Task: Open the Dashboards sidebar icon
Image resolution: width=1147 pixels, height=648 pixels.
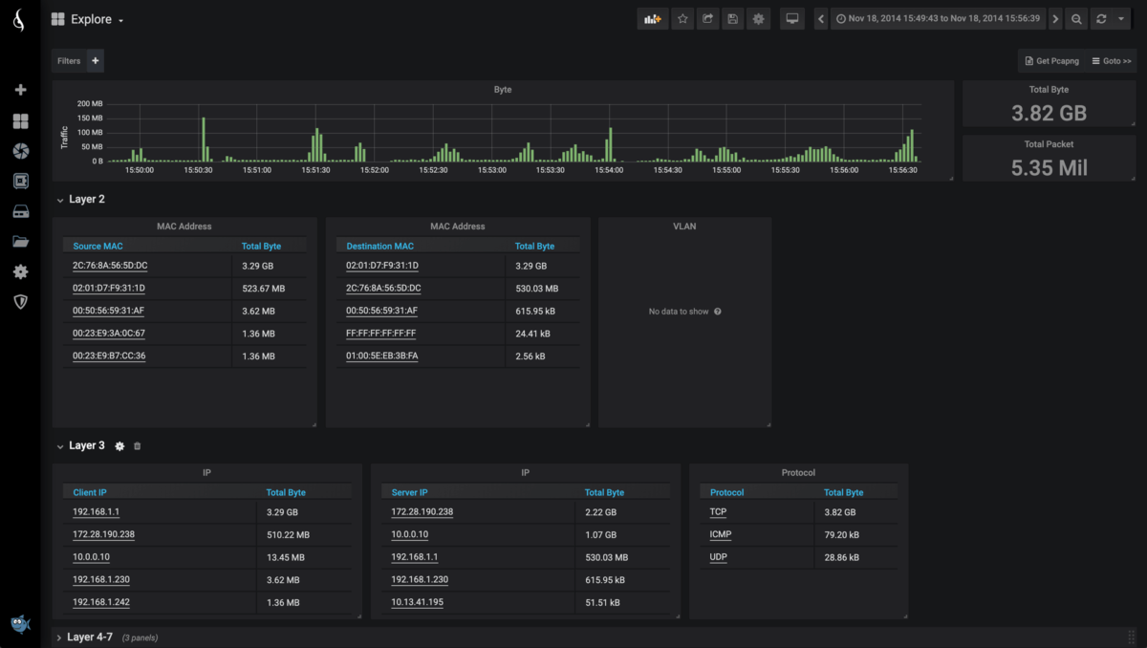Action: click(20, 120)
